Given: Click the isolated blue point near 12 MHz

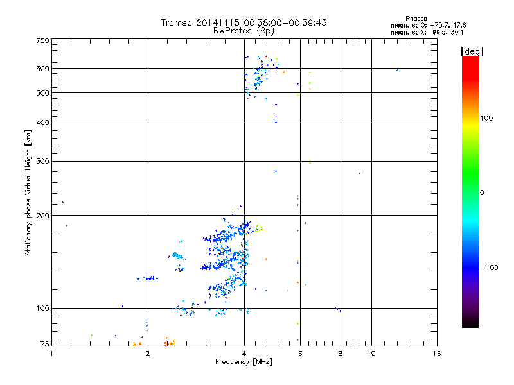Looking at the screenshot, I should pos(397,70).
